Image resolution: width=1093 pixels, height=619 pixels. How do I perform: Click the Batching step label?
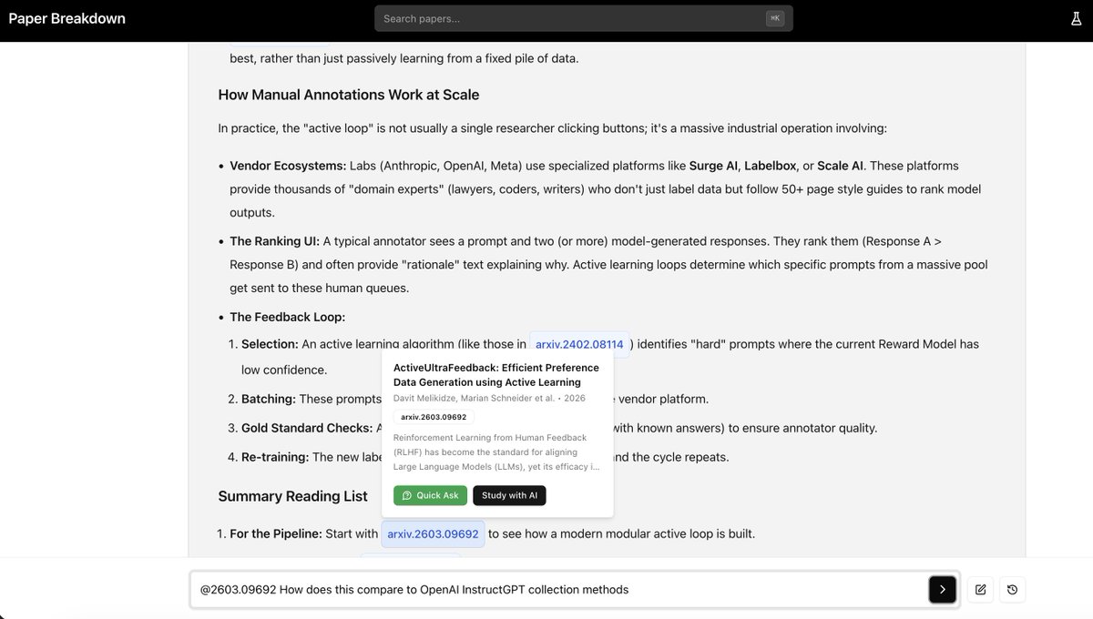pos(269,399)
